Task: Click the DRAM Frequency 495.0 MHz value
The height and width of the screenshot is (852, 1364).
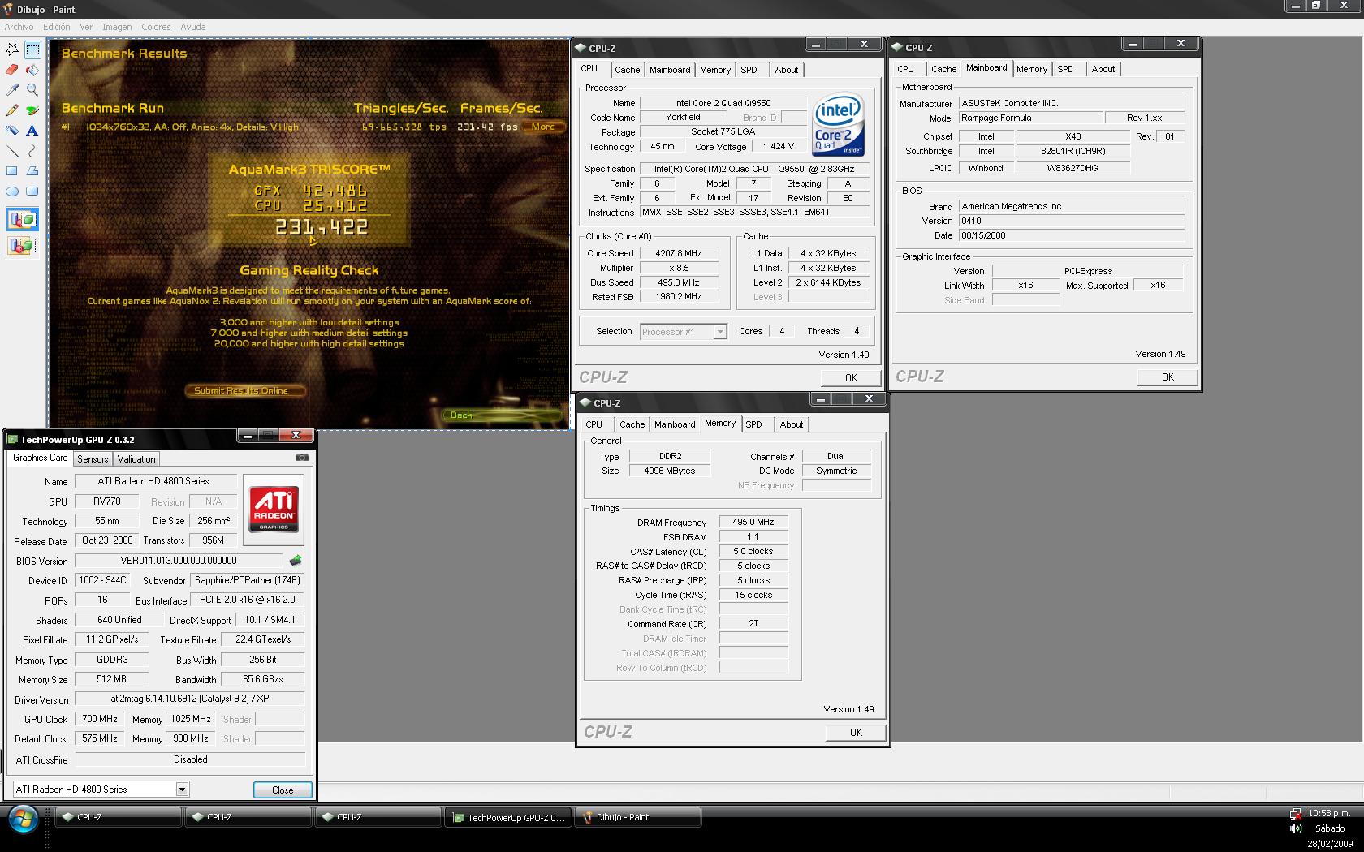Action: coord(753,523)
